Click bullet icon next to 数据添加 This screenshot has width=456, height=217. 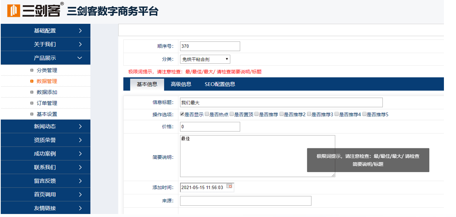32,92
